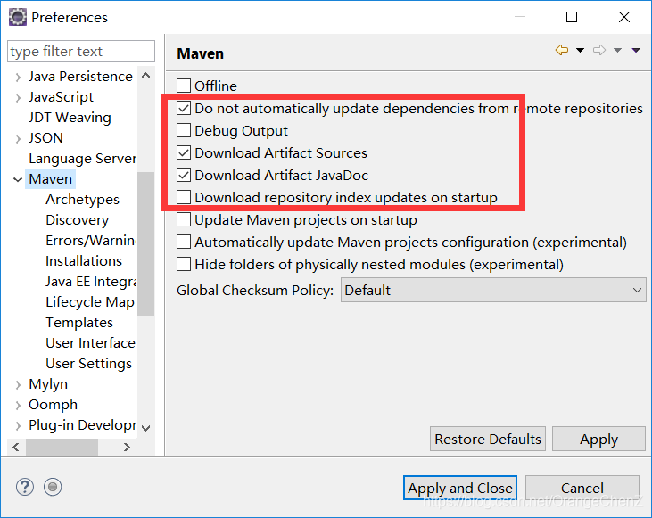Click the Apply button
The height and width of the screenshot is (518, 652).
point(598,439)
